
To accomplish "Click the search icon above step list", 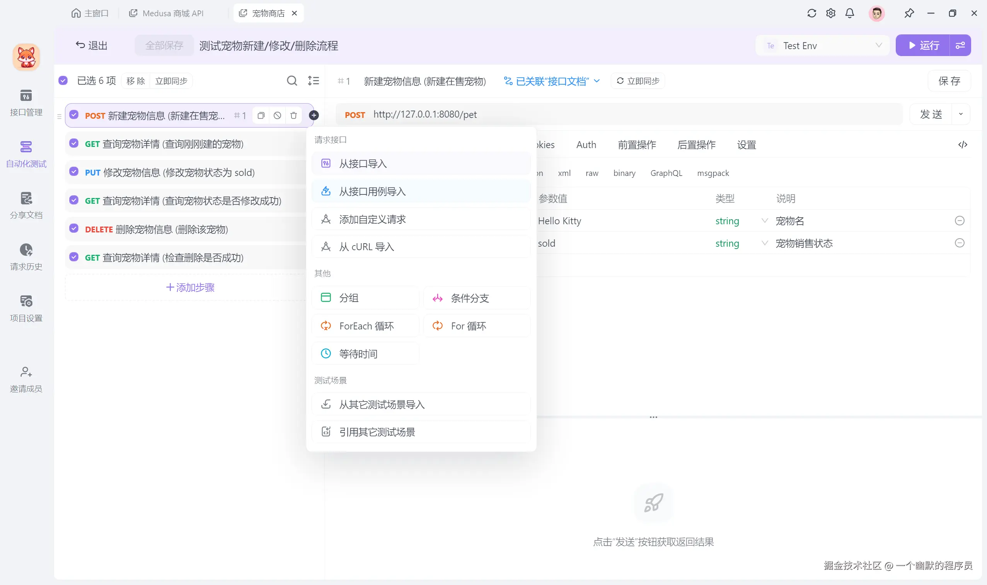I will [x=291, y=81].
